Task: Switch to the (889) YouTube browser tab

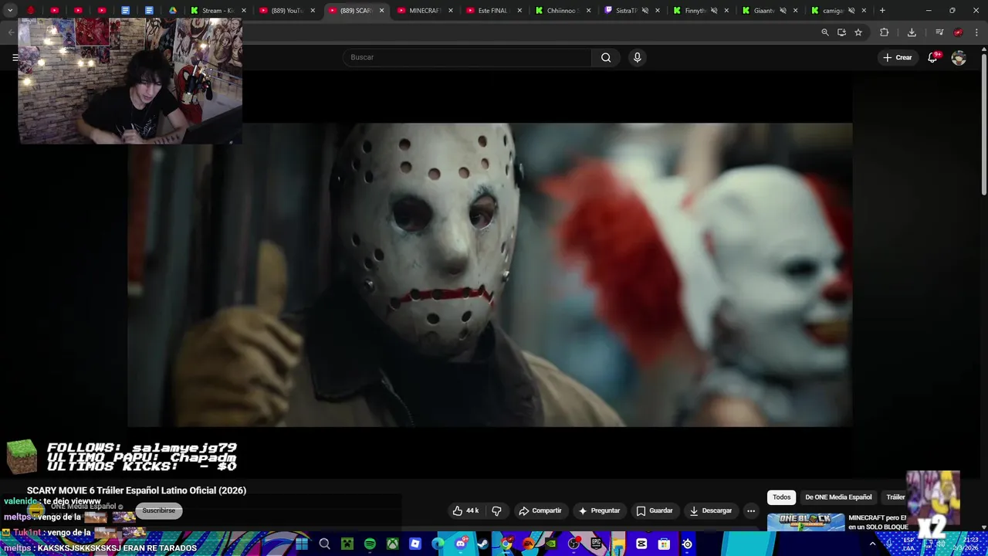Action: coord(288,11)
